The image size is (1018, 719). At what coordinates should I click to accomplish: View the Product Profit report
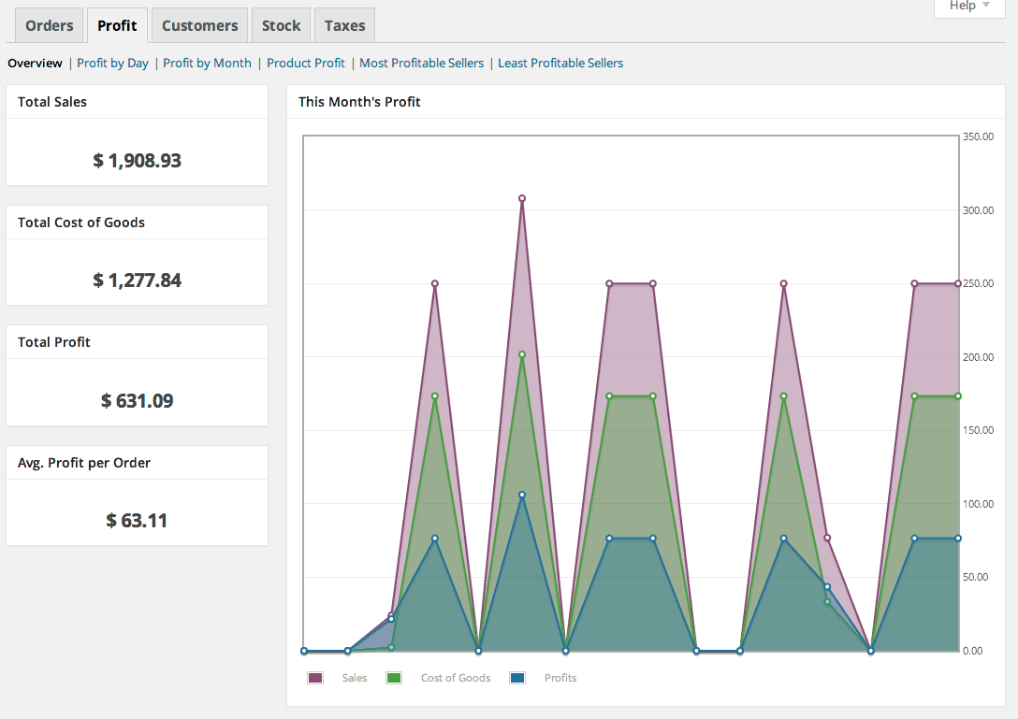coord(306,63)
